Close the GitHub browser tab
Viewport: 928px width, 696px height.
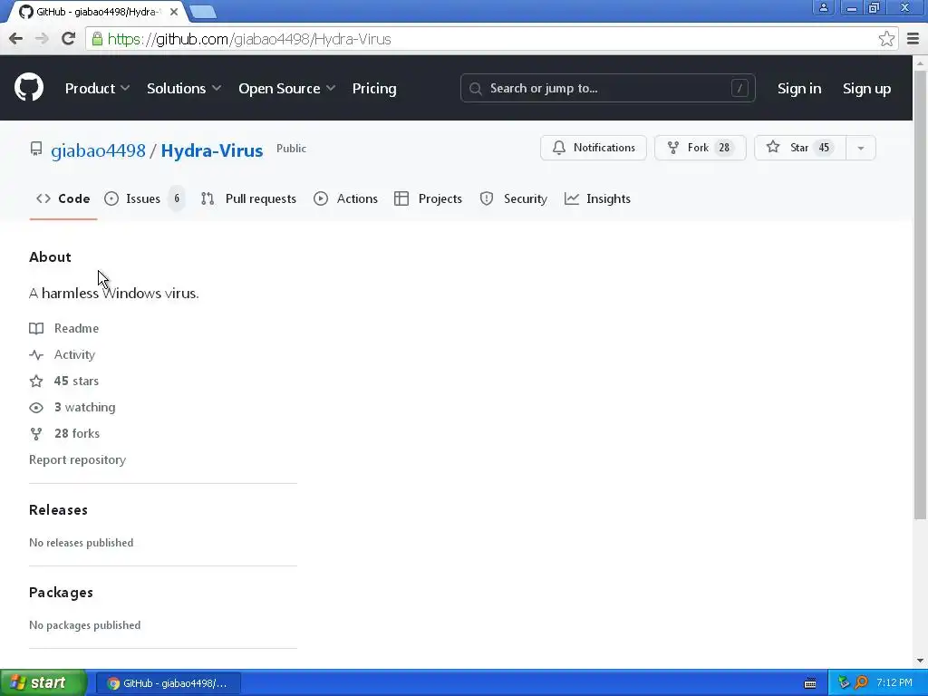tap(173, 11)
